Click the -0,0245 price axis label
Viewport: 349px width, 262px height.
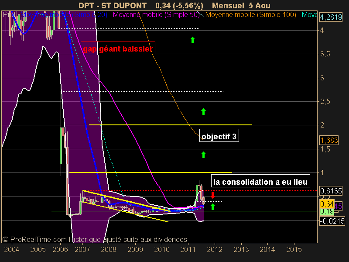pyautogui.click(x=332, y=221)
